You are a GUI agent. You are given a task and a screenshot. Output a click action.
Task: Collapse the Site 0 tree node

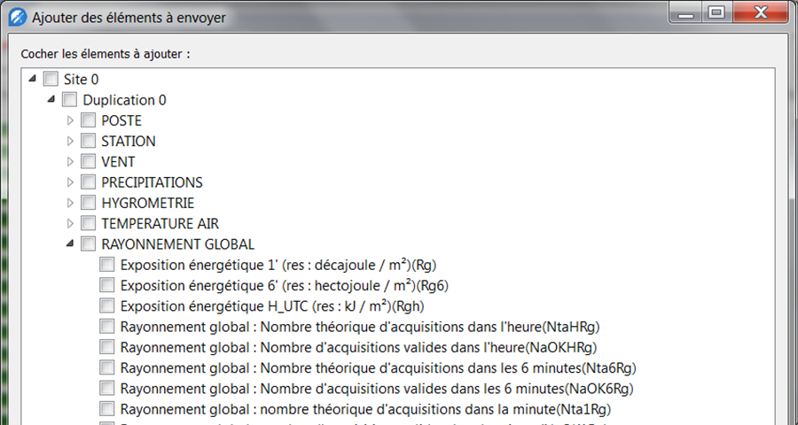coord(33,80)
